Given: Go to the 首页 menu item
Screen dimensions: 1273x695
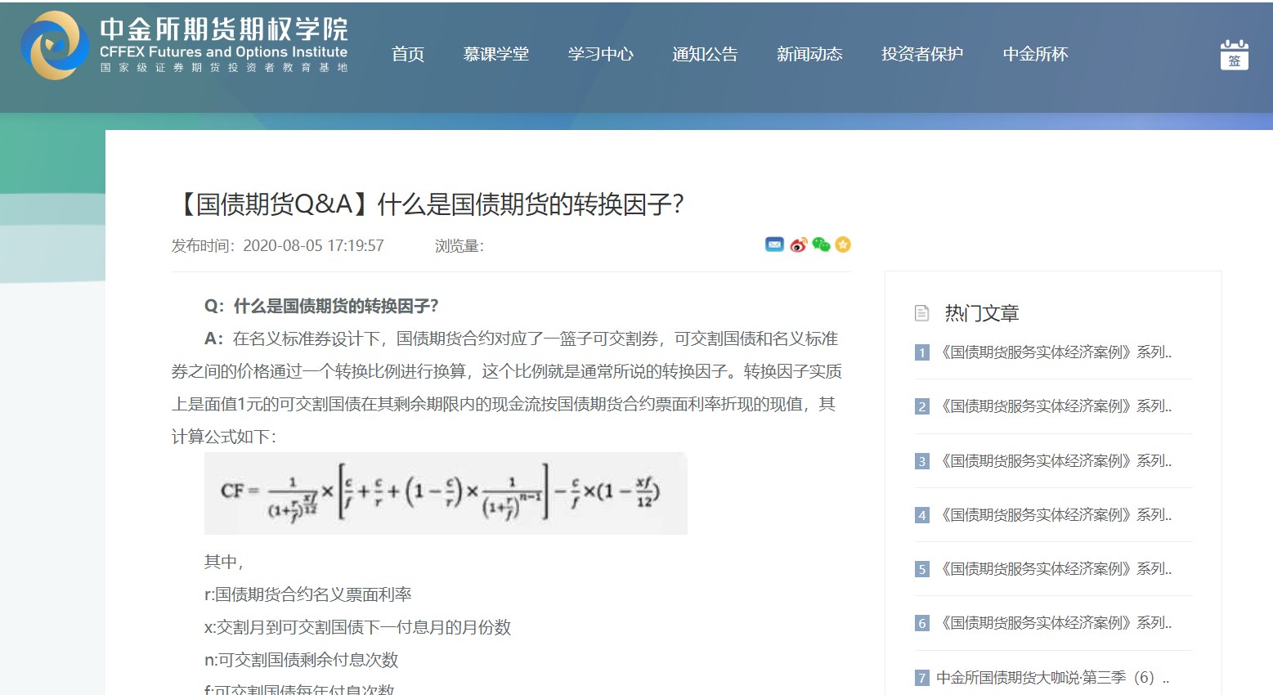Looking at the screenshot, I should [x=408, y=55].
